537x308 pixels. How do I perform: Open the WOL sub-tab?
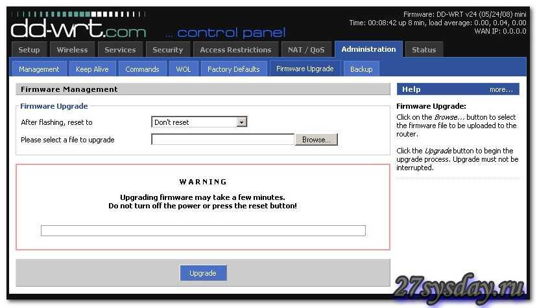click(x=184, y=69)
